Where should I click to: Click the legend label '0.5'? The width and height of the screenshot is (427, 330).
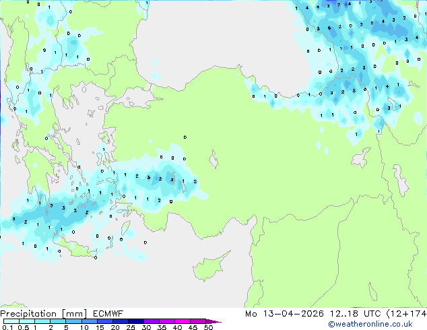coord(24,327)
